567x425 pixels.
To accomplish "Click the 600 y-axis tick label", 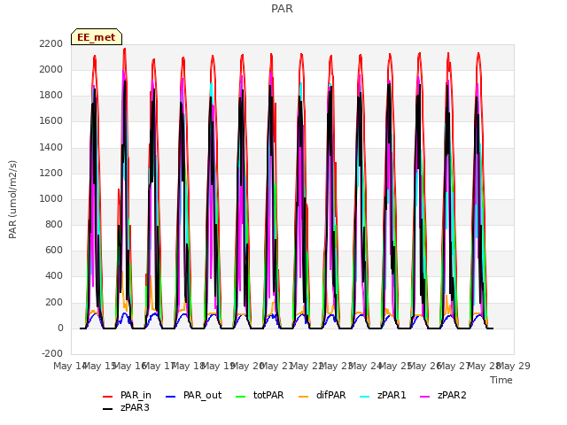I will [54, 251].
